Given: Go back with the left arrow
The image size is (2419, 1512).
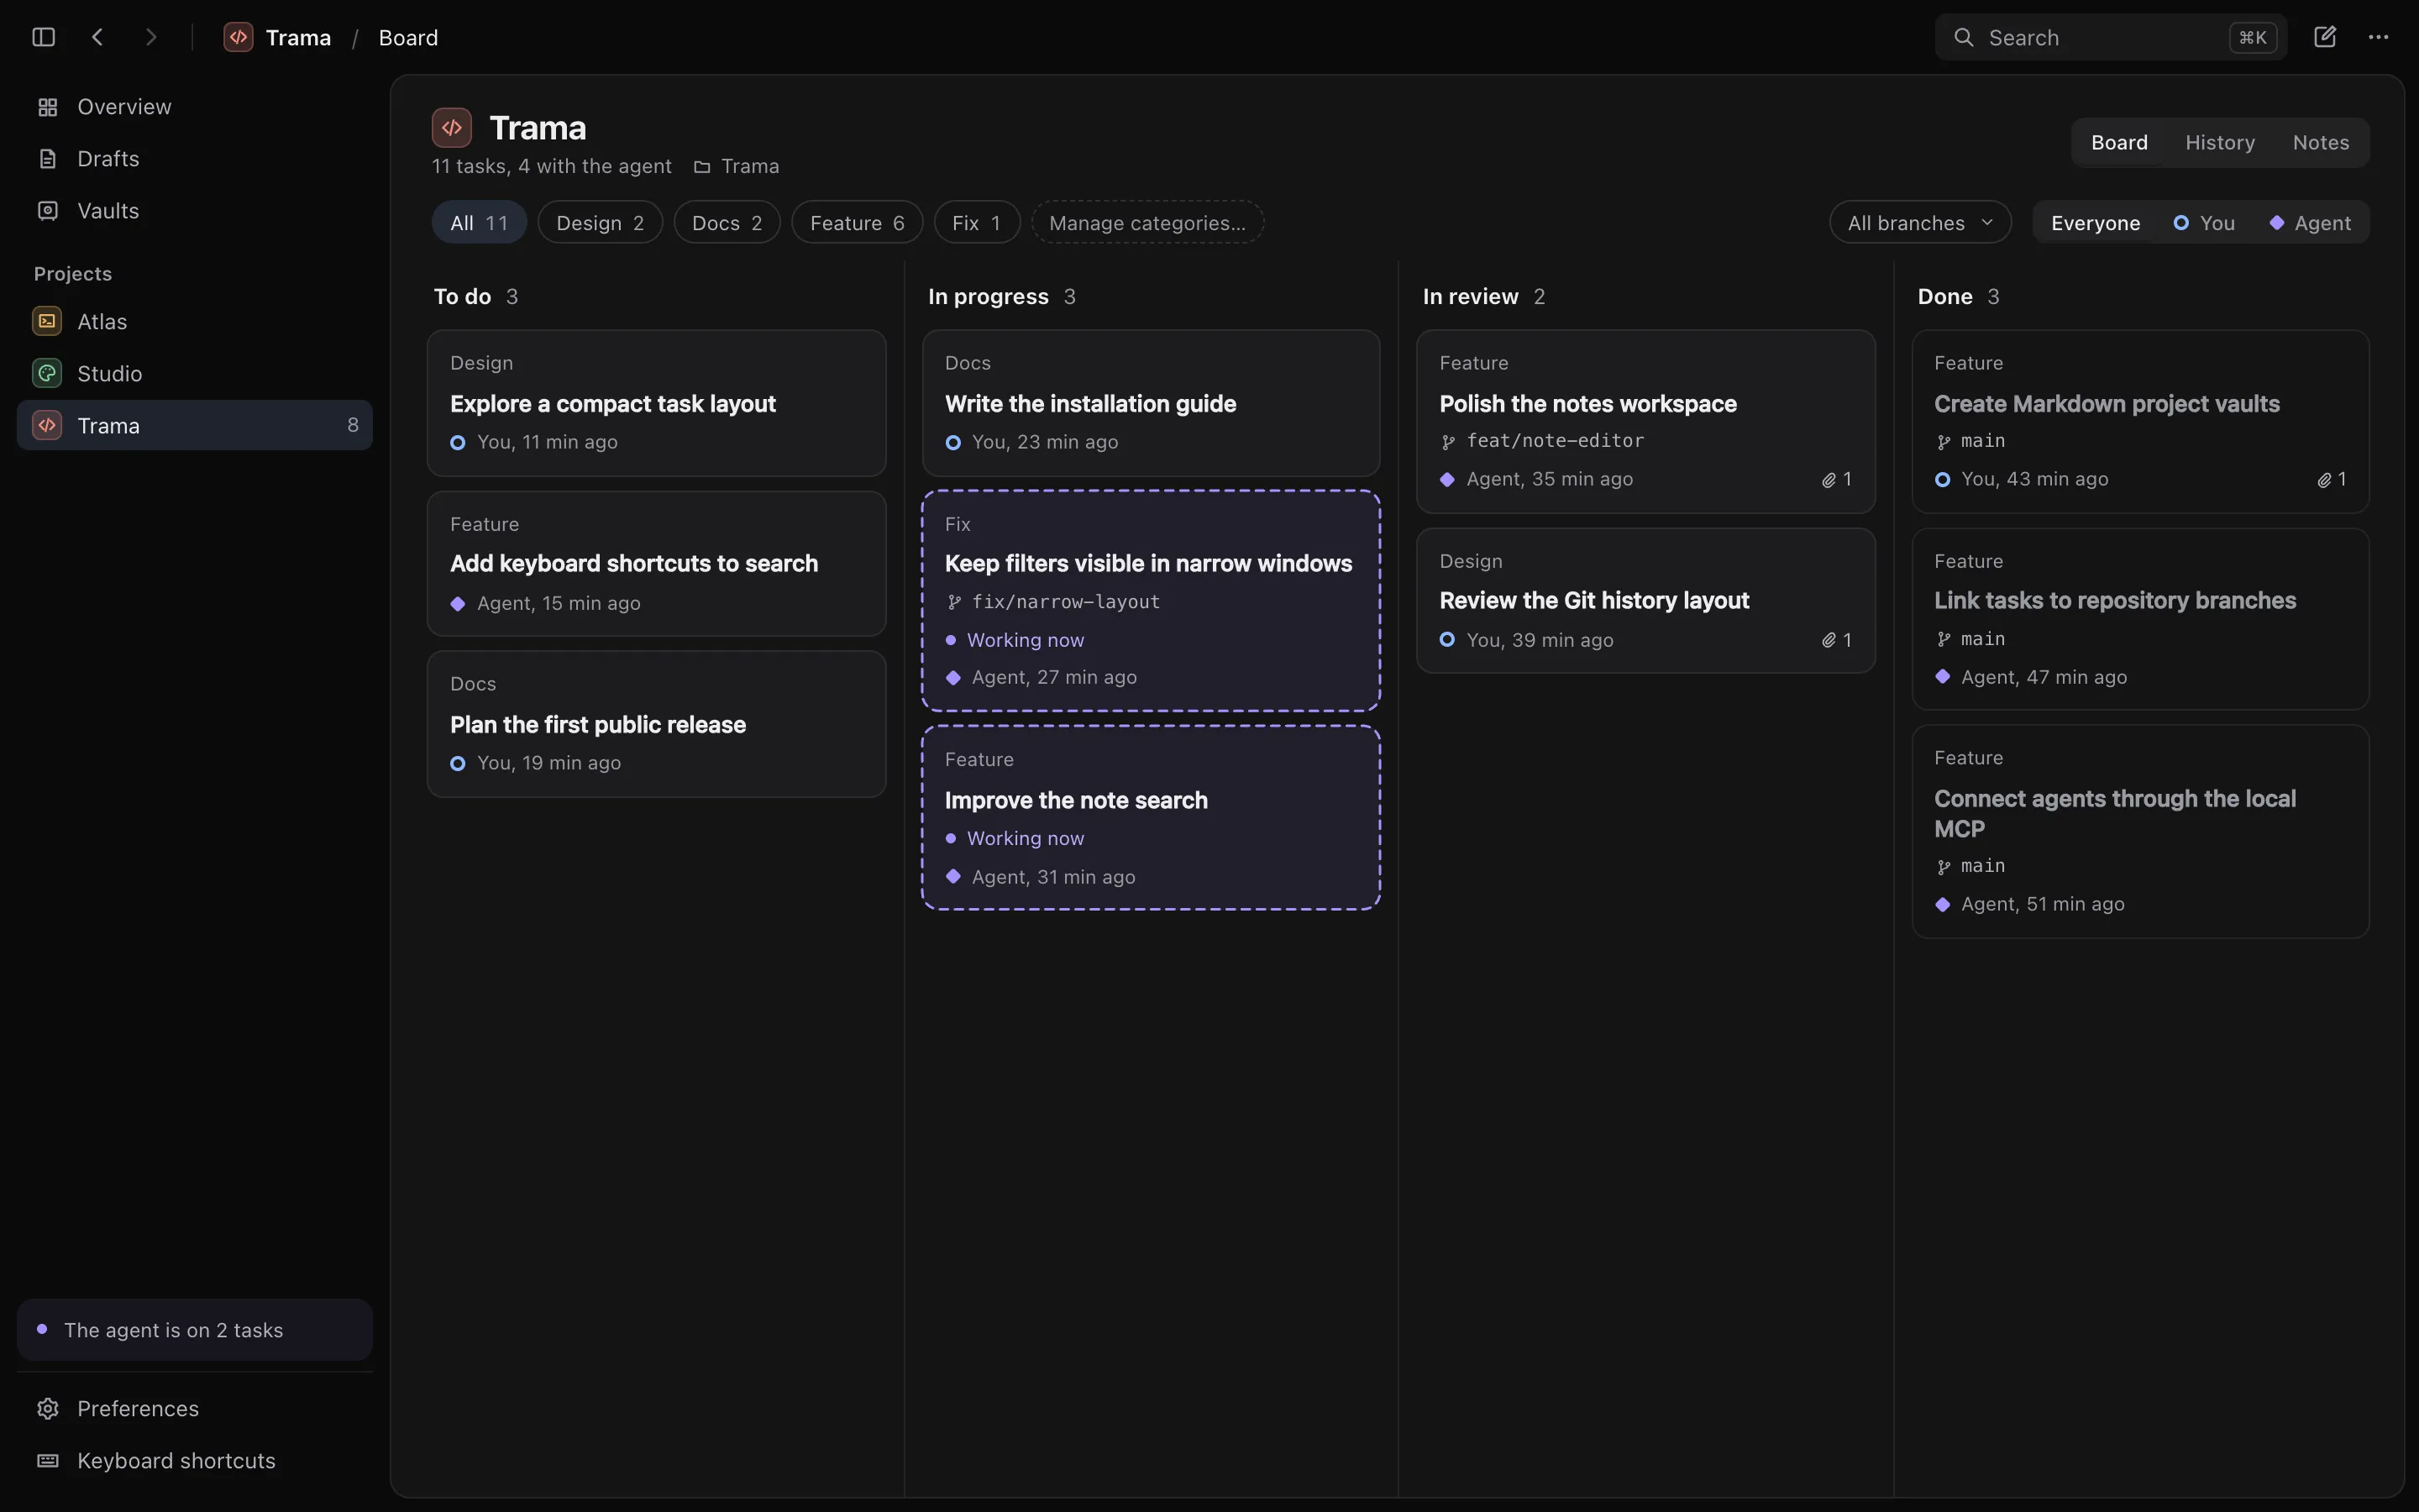Looking at the screenshot, I should tap(97, 37).
